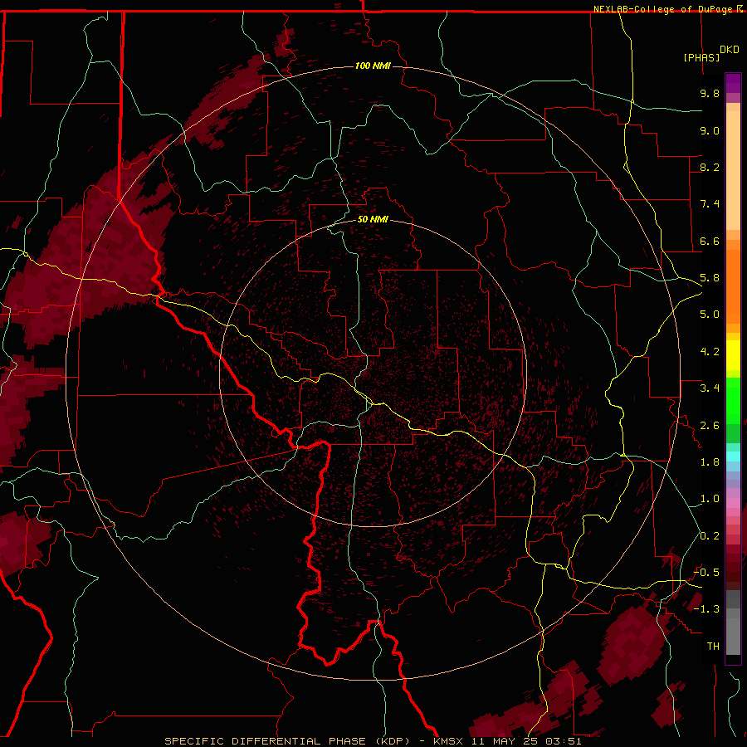Screen dimensions: 747x747
Task: Click the 11 MAY 25 date in caption
Action: (504, 741)
